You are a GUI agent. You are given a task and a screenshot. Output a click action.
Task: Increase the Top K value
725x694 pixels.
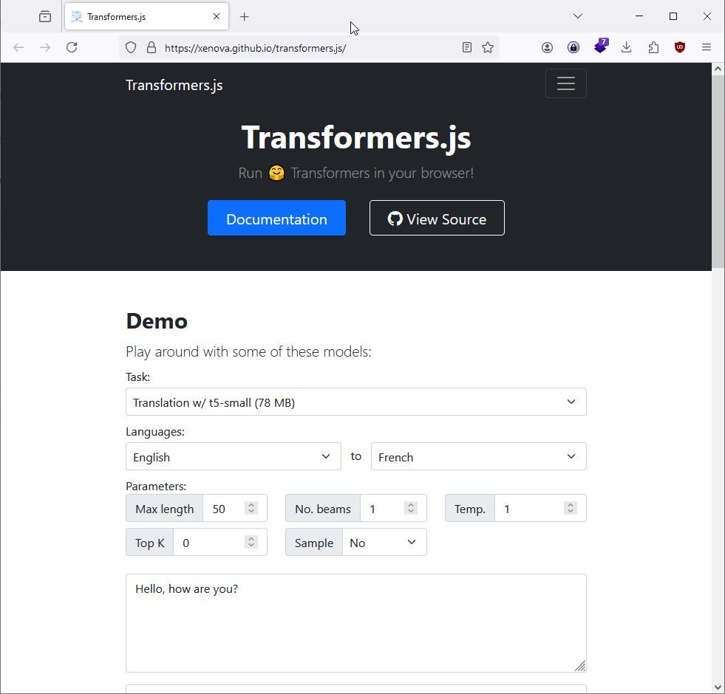tap(251, 539)
